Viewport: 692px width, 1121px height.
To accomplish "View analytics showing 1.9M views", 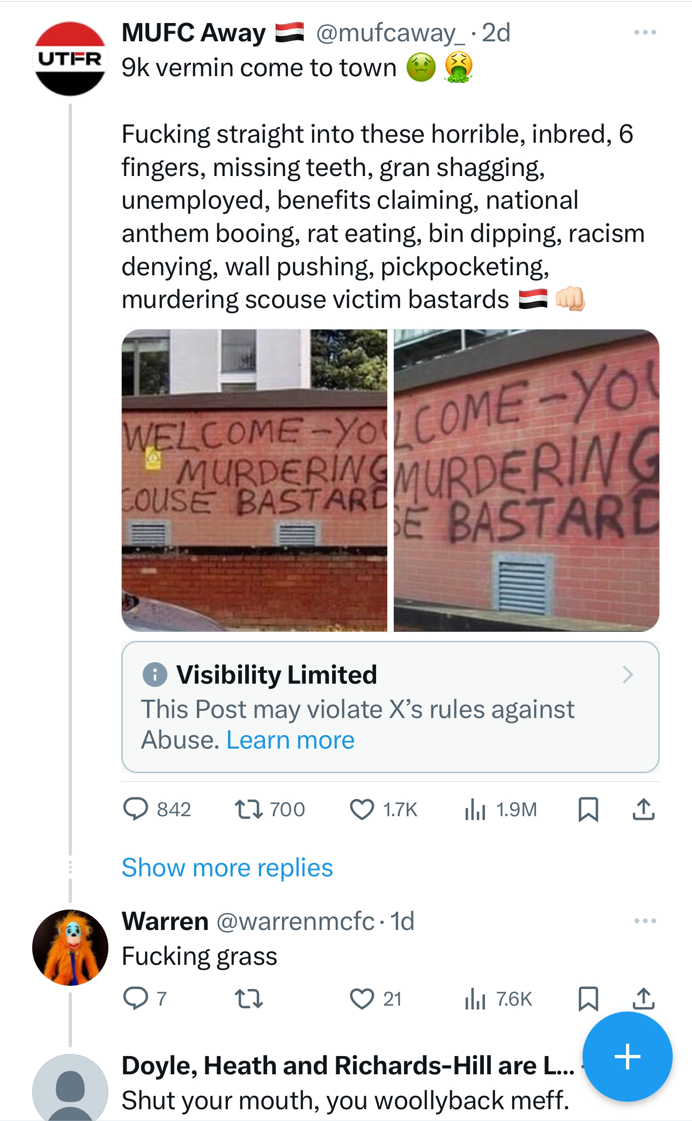I will point(475,809).
